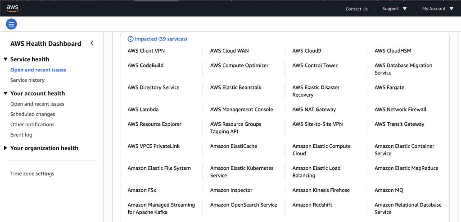Viewport: 461px width, 222px height.
Task: Click the AWS Health Dashboard title
Action: [x=45, y=44]
